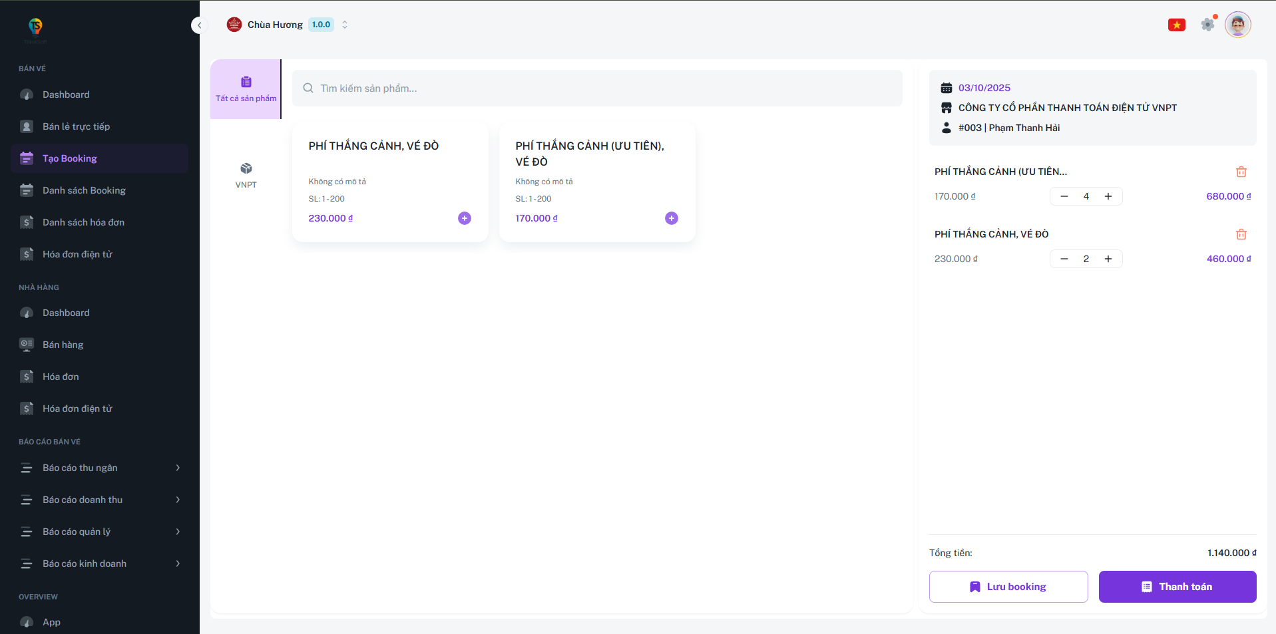The image size is (1276, 634).
Task: Expand Báo cáo doanh thu submenu
Action: [100, 500]
